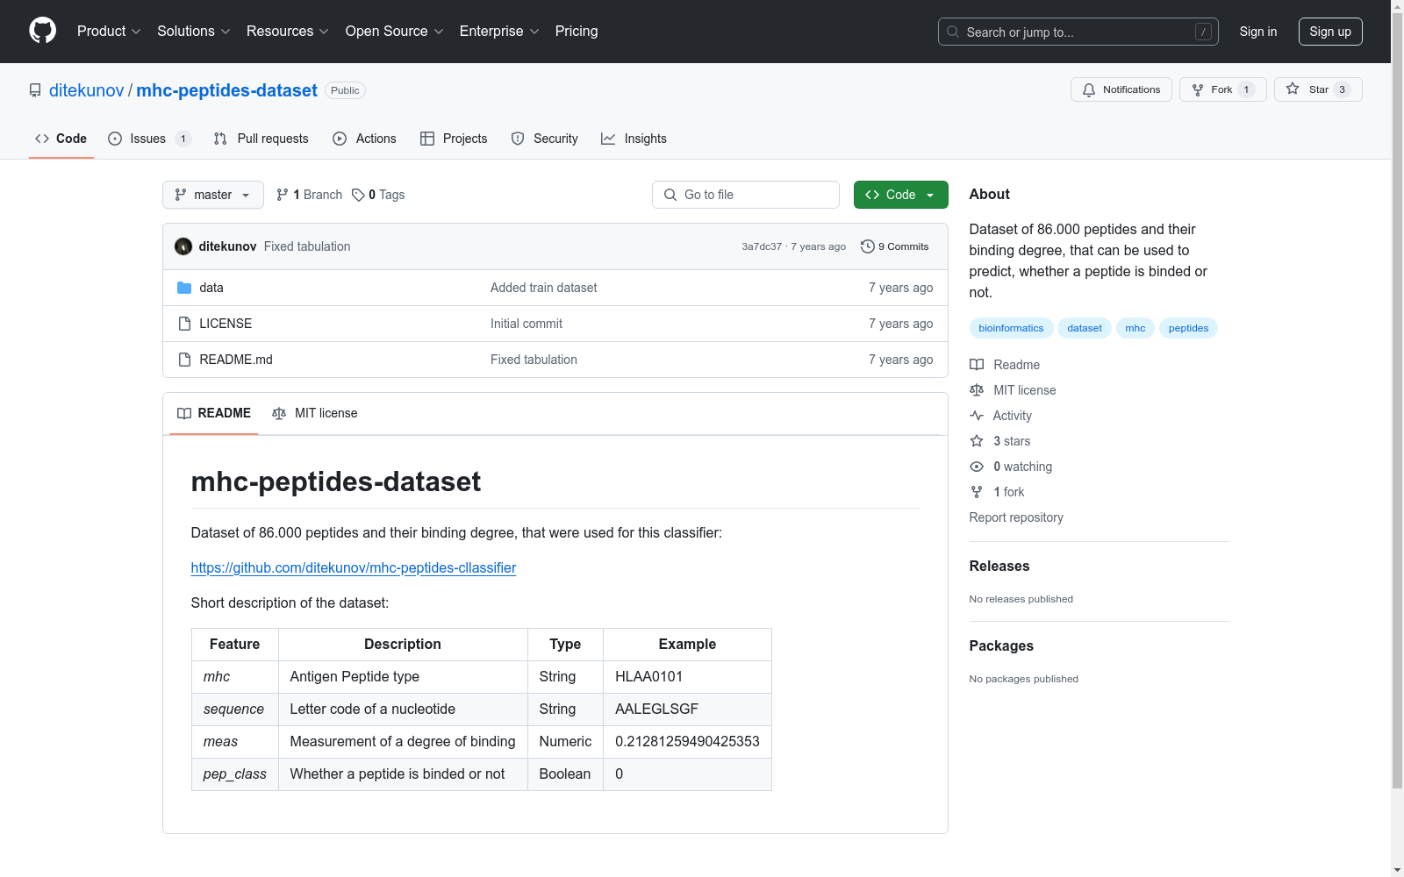This screenshot has width=1404, height=877.
Task: Open the Pricing page
Action: [x=577, y=32]
